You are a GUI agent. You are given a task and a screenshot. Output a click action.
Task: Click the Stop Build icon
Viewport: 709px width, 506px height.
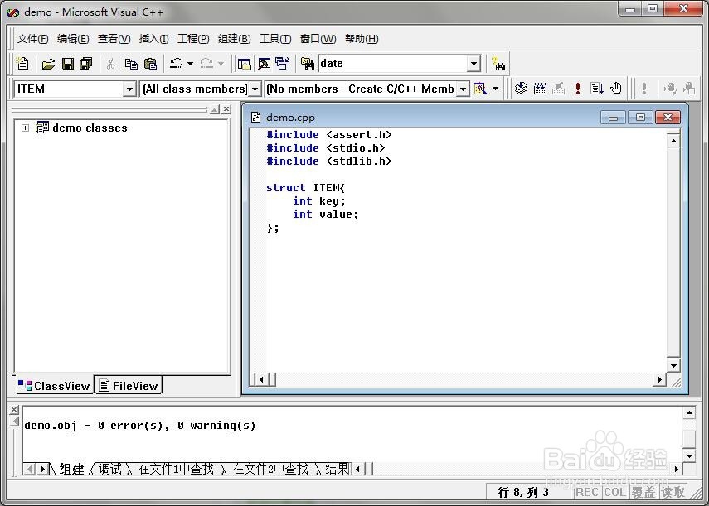[x=559, y=88]
